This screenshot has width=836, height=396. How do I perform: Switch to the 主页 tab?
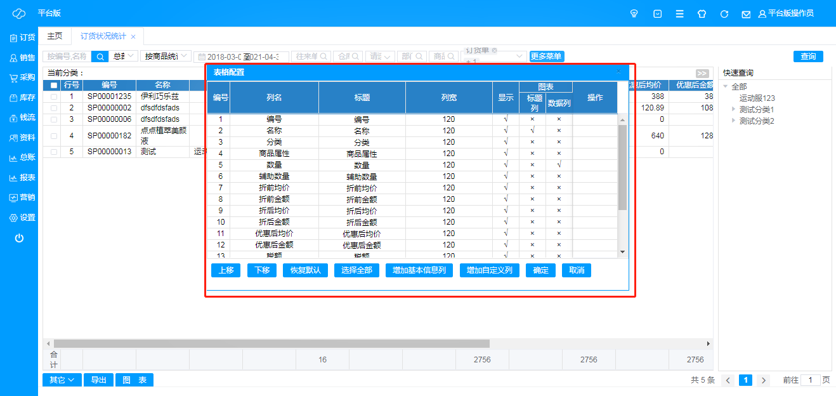tap(55, 36)
